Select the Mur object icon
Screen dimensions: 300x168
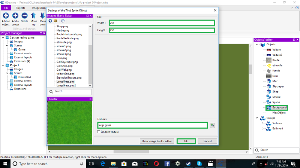(x=269, y=81)
